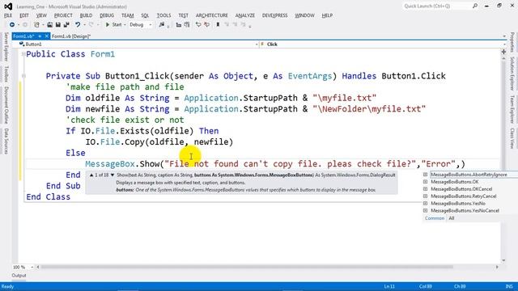This screenshot has width=518, height=291.
Task: Click the toggle bookmark toolbar icon
Action: pos(218,25)
